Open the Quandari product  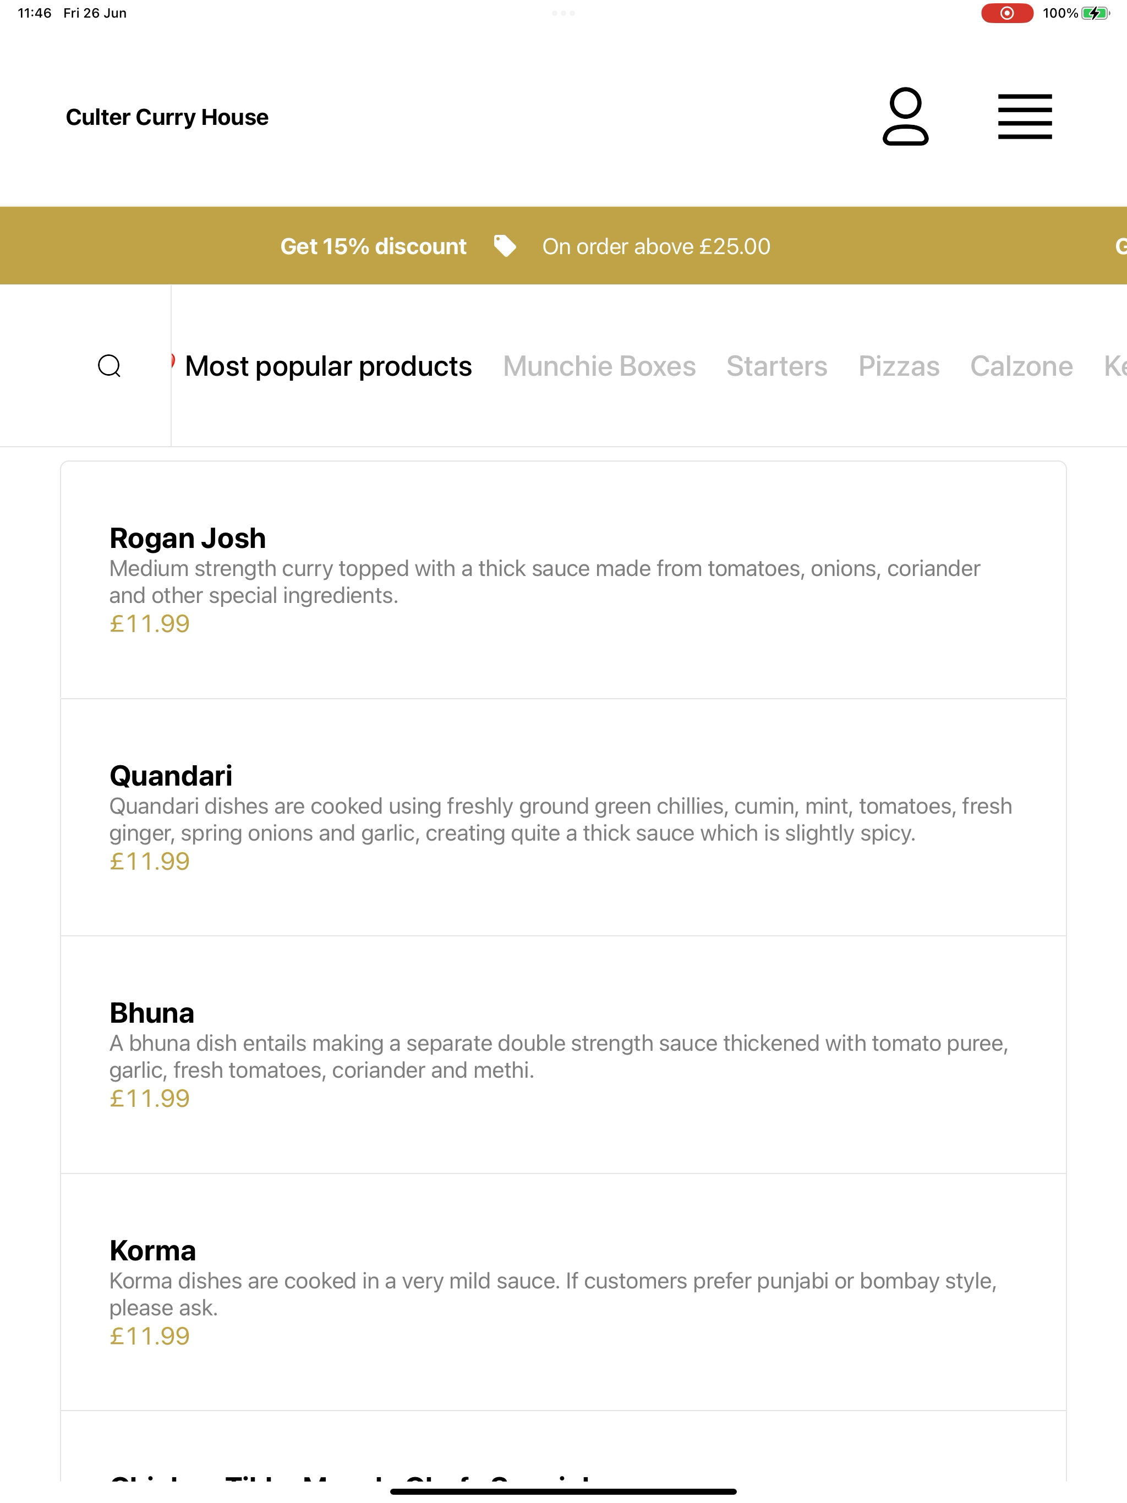tap(563, 818)
